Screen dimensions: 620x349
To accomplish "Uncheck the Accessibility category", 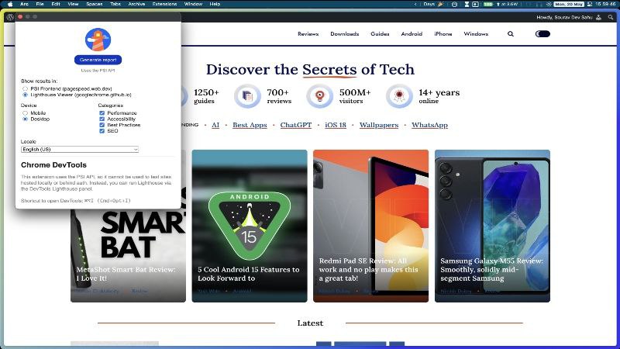I will point(102,119).
